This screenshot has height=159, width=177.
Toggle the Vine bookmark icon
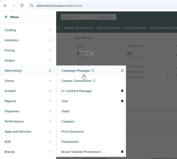(122, 101)
